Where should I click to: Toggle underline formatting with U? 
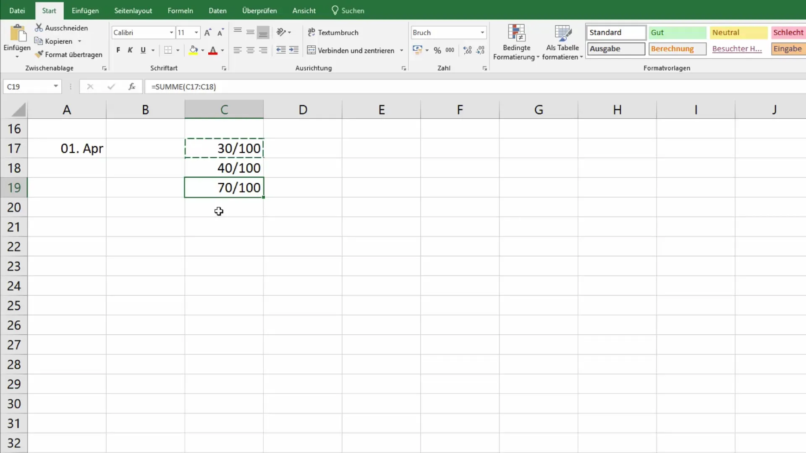pos(143,50)
